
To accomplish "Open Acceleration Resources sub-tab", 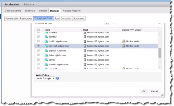I will (19, 19).
